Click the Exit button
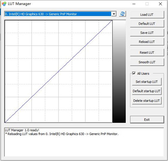The height and width of the screenshot is (161, 168). [147, 120]
